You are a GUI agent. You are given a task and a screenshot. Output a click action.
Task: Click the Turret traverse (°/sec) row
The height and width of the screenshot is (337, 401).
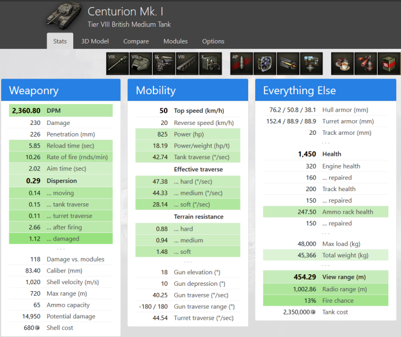coord(188,318)
